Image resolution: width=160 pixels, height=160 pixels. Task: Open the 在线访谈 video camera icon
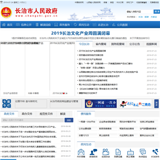[106, 152]
